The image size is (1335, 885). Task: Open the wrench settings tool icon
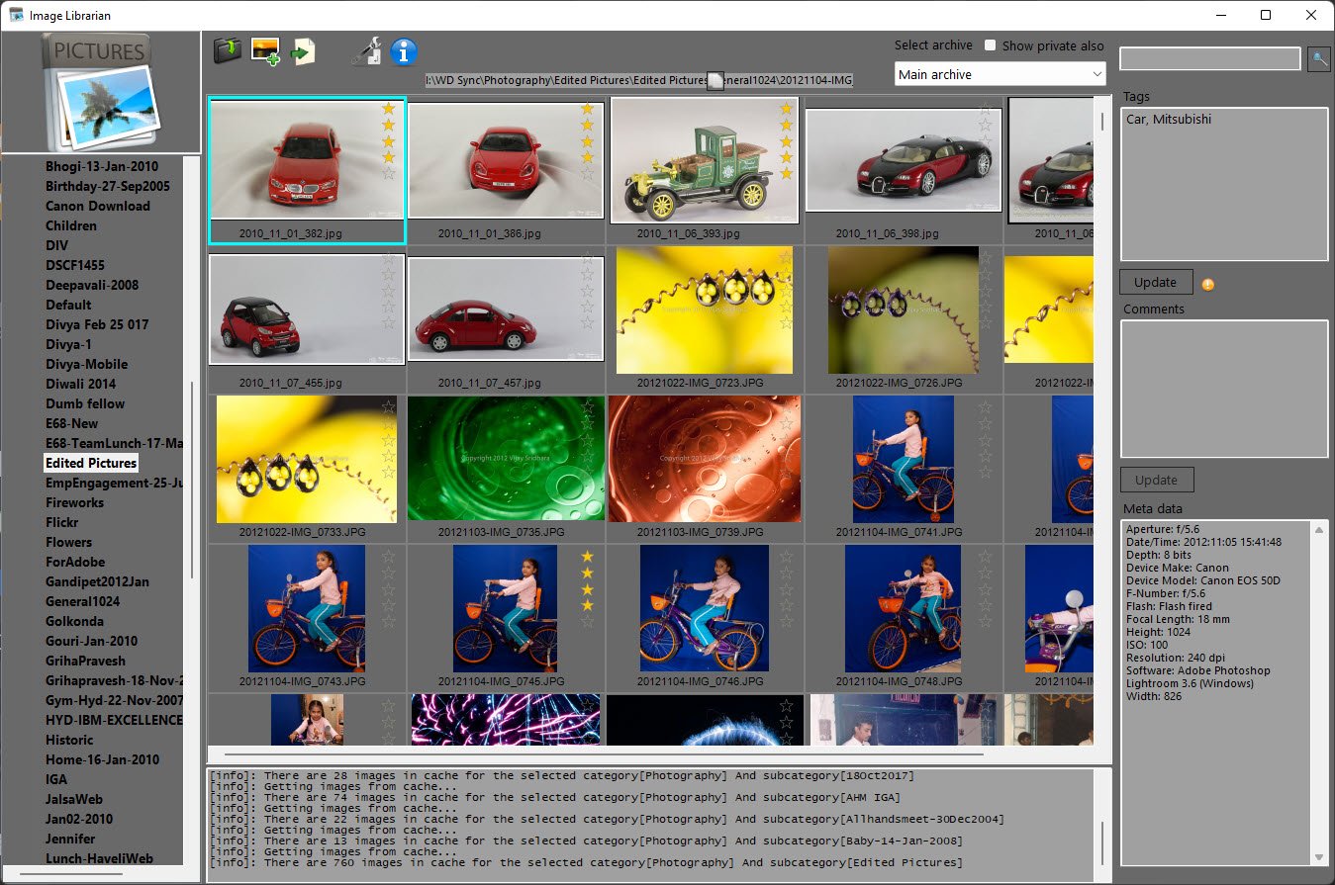click(366, 50)
